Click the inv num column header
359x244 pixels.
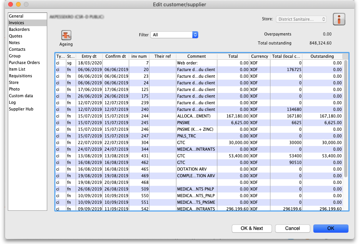pos(139,56)
